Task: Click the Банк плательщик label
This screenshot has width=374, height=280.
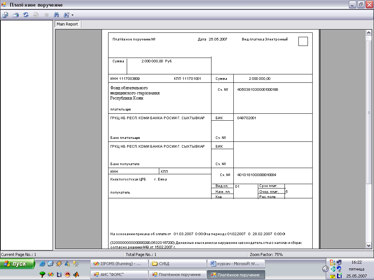Action: click(x=125, y=137)
